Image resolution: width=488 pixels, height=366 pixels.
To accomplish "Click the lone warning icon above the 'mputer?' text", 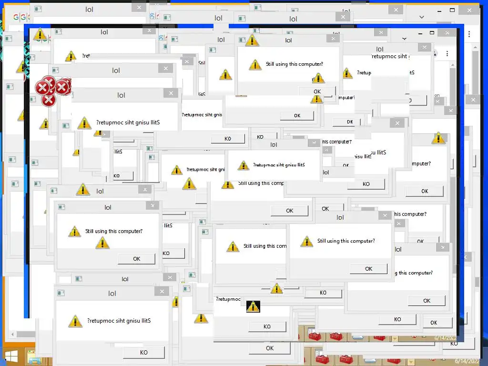I will [438, 138].
